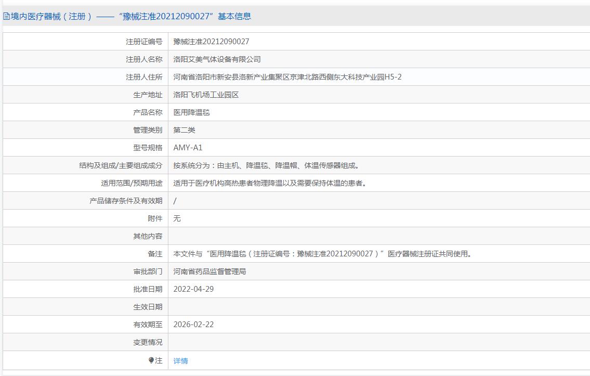Click the remark text starting with 本文件与
590x376 pixels.
(x=322, y=254)
